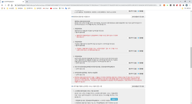The height and width of the screenshot is (104, 192).
Task: Click the 스크래핑 서비스 이용에 관한 사항 heading
Action: coord(87,86)
